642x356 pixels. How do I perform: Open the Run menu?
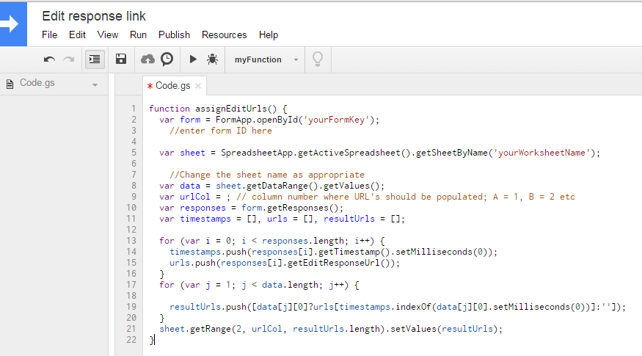(x=139, y=34)
